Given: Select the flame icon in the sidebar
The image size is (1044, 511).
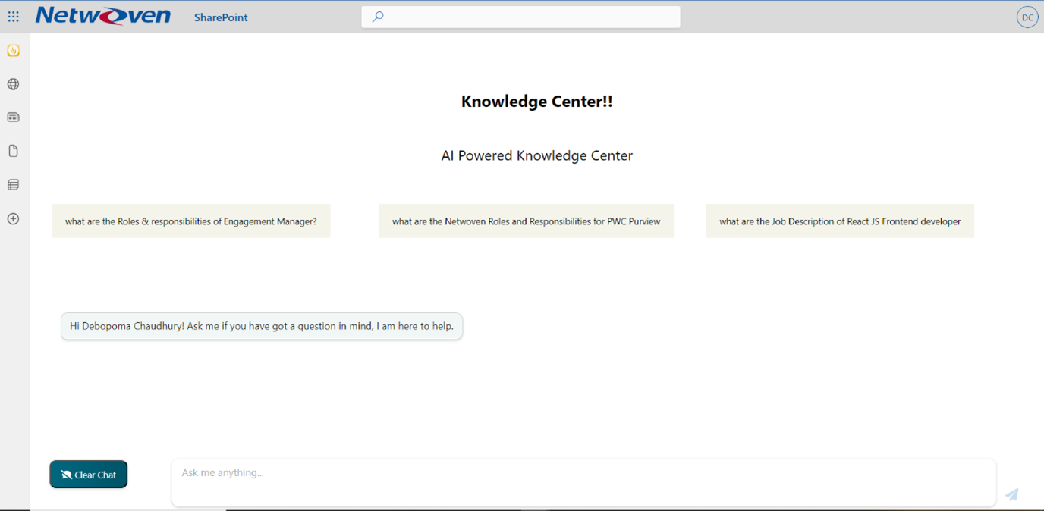Looking at the screenshot, I should pos(13,50).
